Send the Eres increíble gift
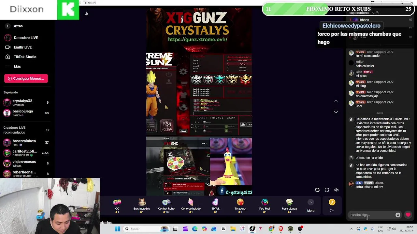Image resolution: width=417 pixels, height=234 pixels. [142, 206]
